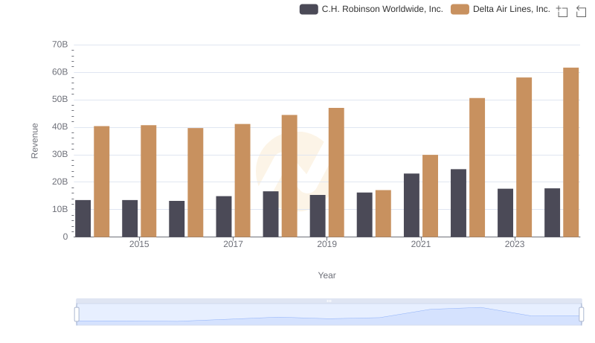Select the 2021 Delta Air Lines bar
Image resolution: width=595 pixels, height=343 pixels.
[431, 196]
